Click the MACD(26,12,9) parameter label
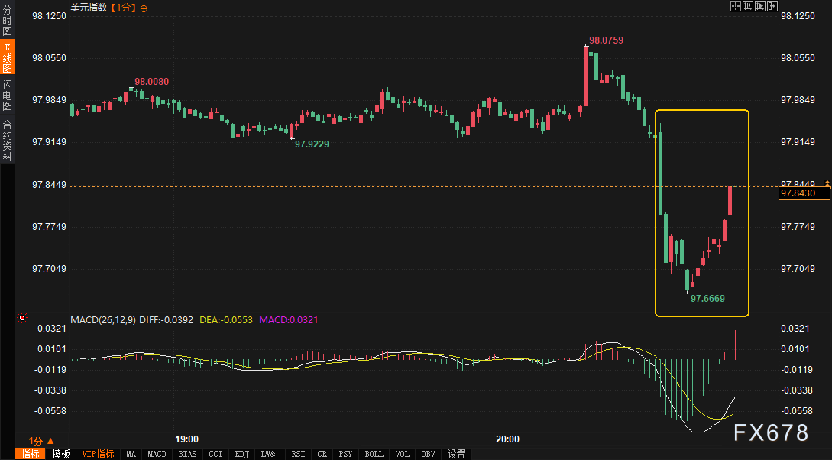This screenshot has width=832, height=460. point(102,319)
